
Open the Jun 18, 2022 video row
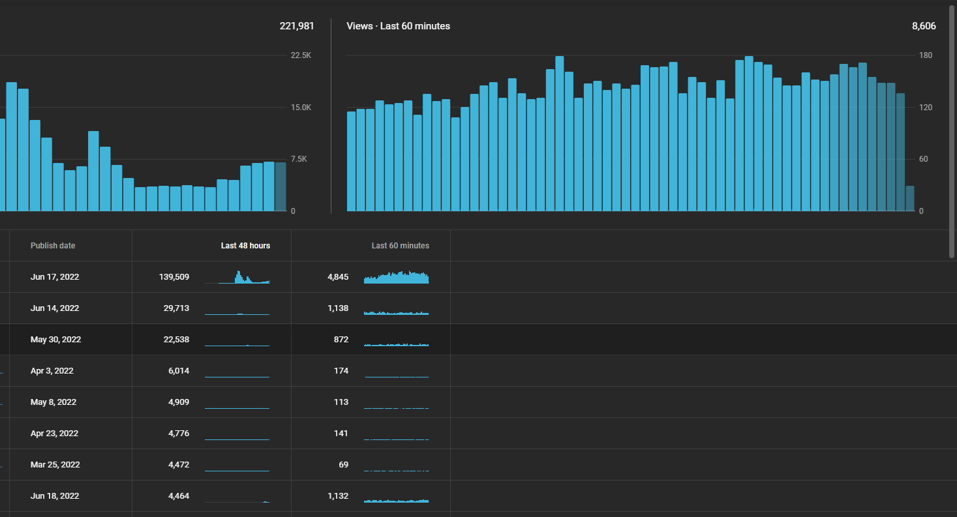coord(478,496)
